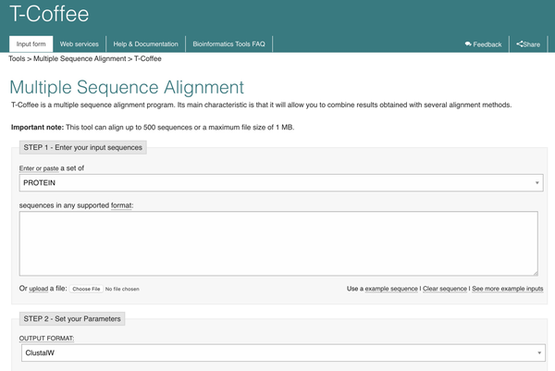Open See more example inputs link

pos(508,289)
